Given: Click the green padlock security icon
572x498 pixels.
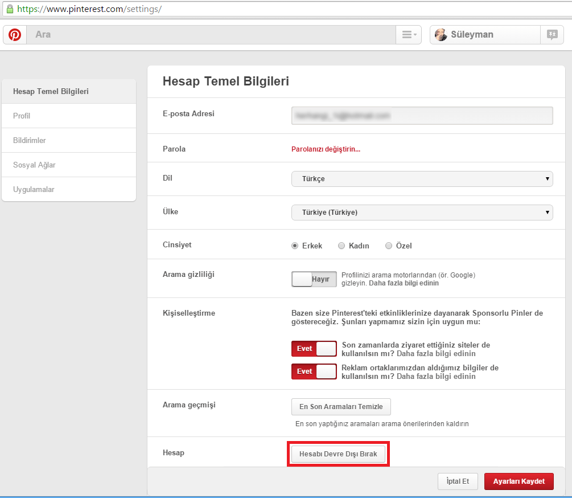Looking at the screenshot, I should point(9,9).
